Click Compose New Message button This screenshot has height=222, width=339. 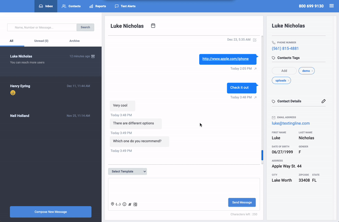50,212
